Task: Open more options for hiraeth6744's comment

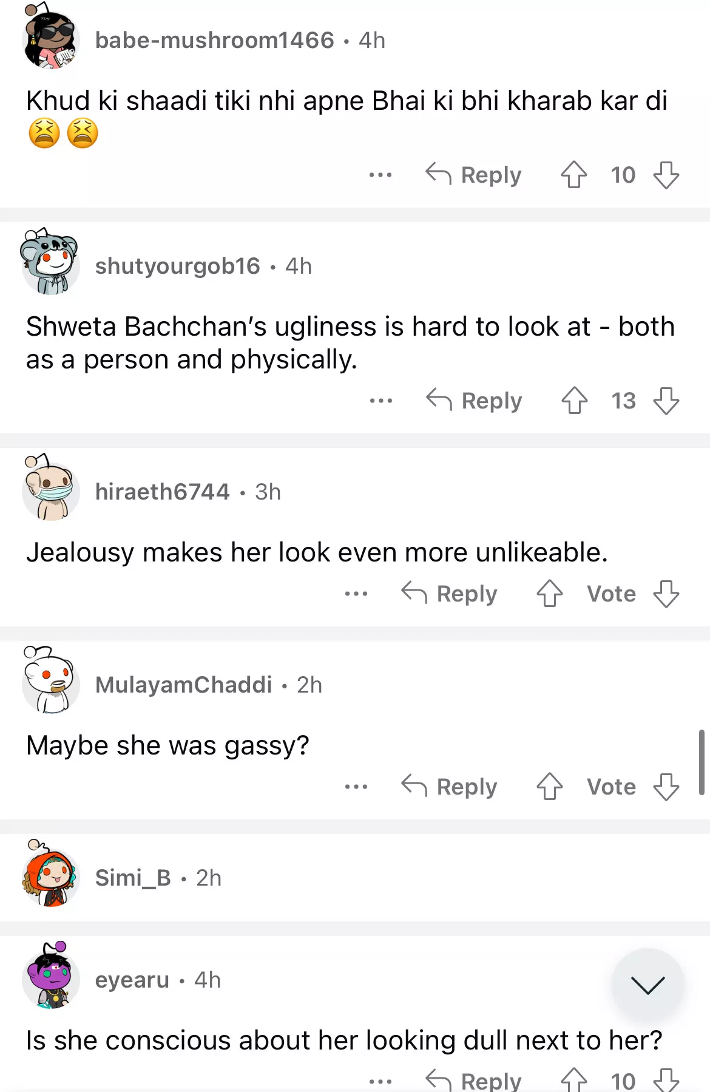Action: [356, 594]
